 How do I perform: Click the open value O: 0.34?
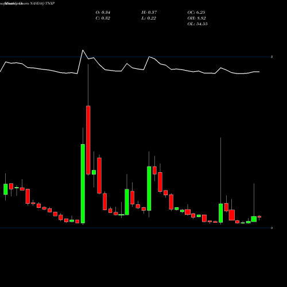pos(103,13)
